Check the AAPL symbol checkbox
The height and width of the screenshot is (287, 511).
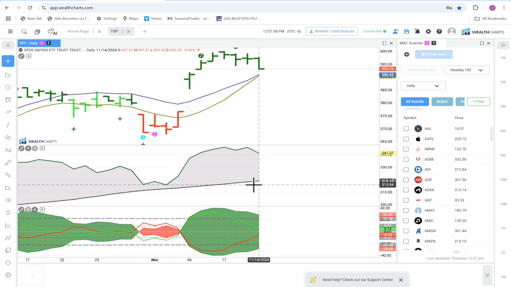pos(406,139)
